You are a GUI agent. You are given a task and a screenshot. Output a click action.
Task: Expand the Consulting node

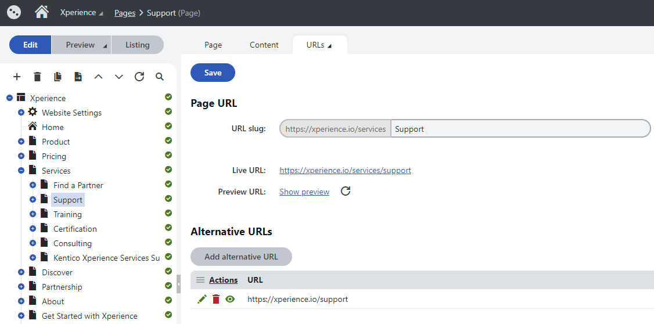click(33, 243)
